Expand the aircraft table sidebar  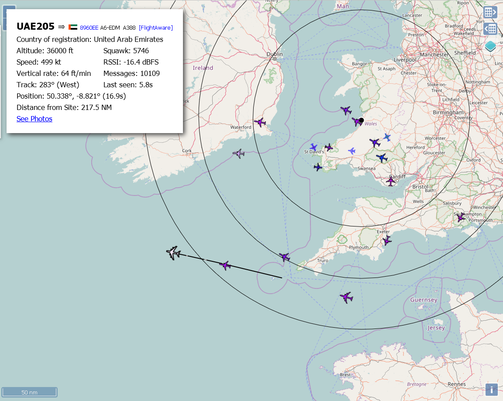pyautogui.click(x=490, y=12)
